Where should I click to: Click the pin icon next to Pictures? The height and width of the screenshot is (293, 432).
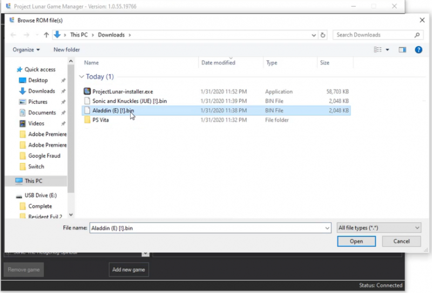pos(63,102)
